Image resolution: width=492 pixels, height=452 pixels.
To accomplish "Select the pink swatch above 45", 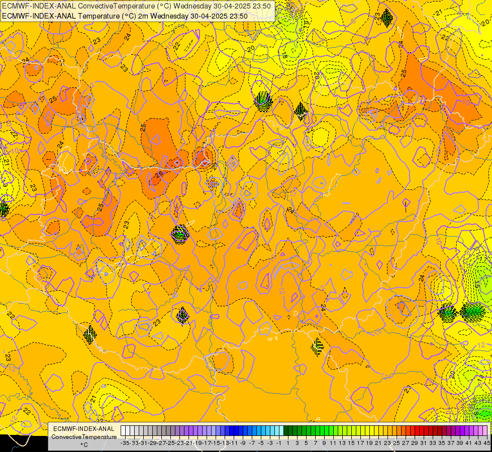I will 485,431.
